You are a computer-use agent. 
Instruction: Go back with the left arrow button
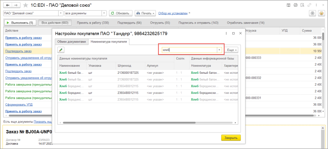[8, 5]
